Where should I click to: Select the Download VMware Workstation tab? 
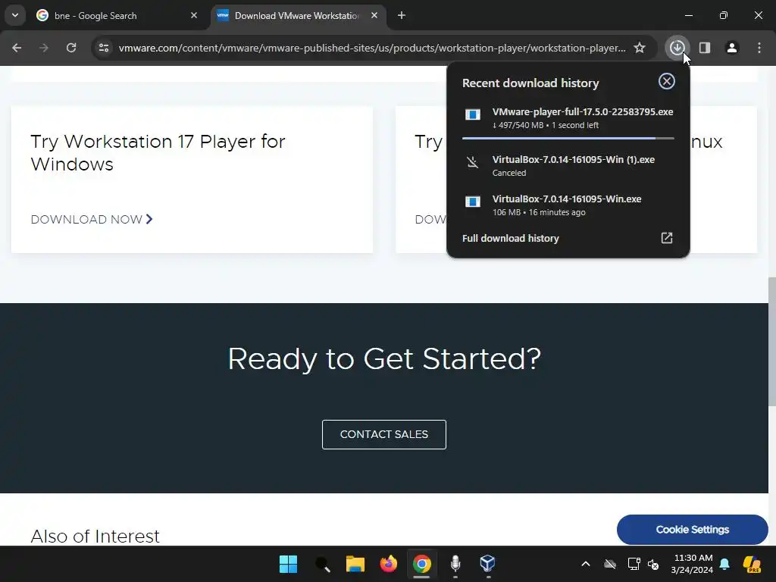pyautogui.click(x=298, y=16)
